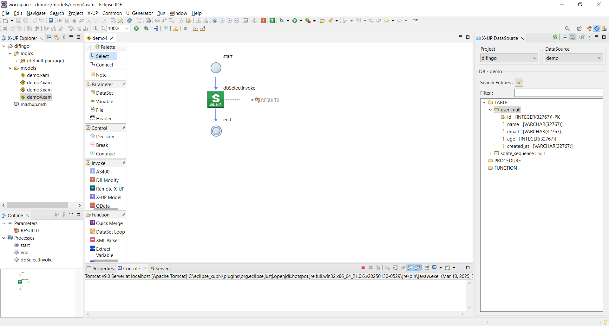609x326 pixels.
Task: Click the Search Entities icon button
Action: 519,83
